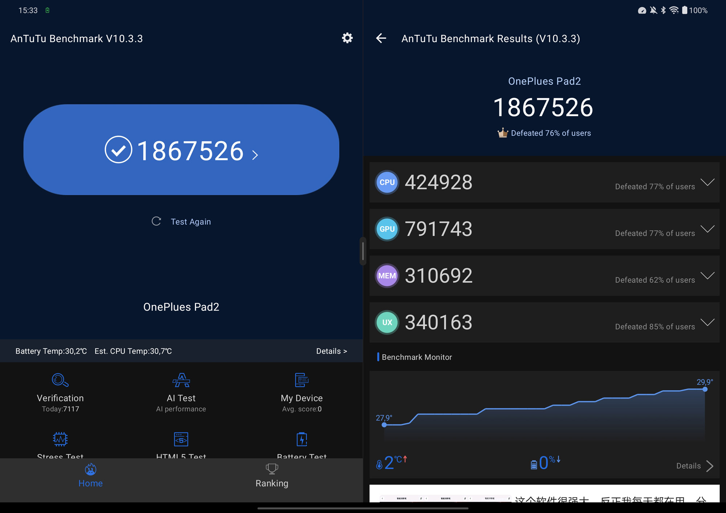
Task: Tap Test Again label
Action: click(x=191, y=221)
